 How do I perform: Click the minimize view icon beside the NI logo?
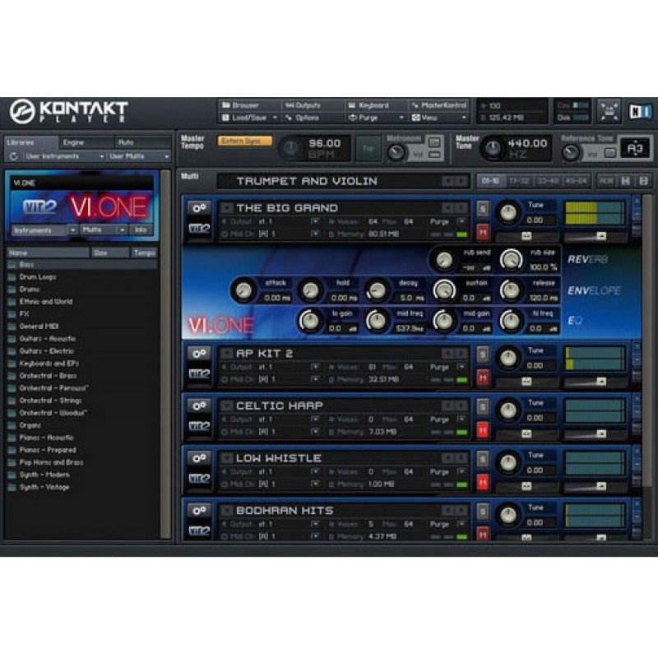pos(609,111)
